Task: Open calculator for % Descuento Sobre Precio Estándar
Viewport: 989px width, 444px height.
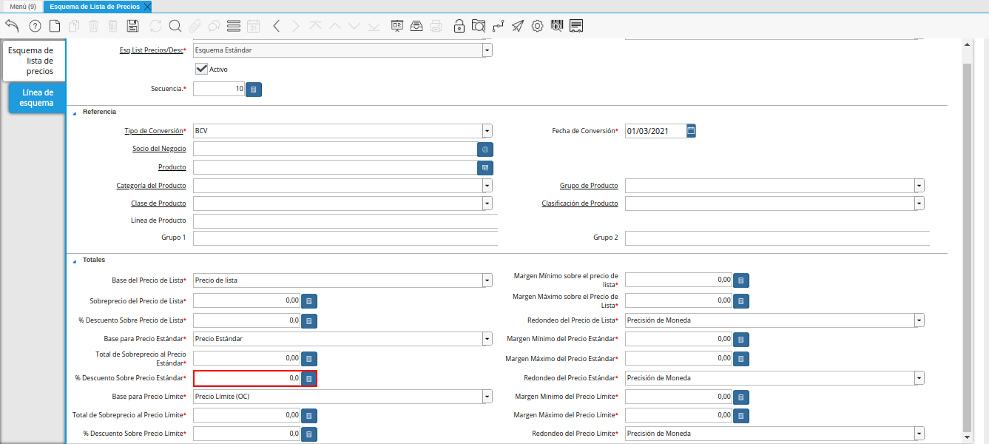Action: coord(309,378)
